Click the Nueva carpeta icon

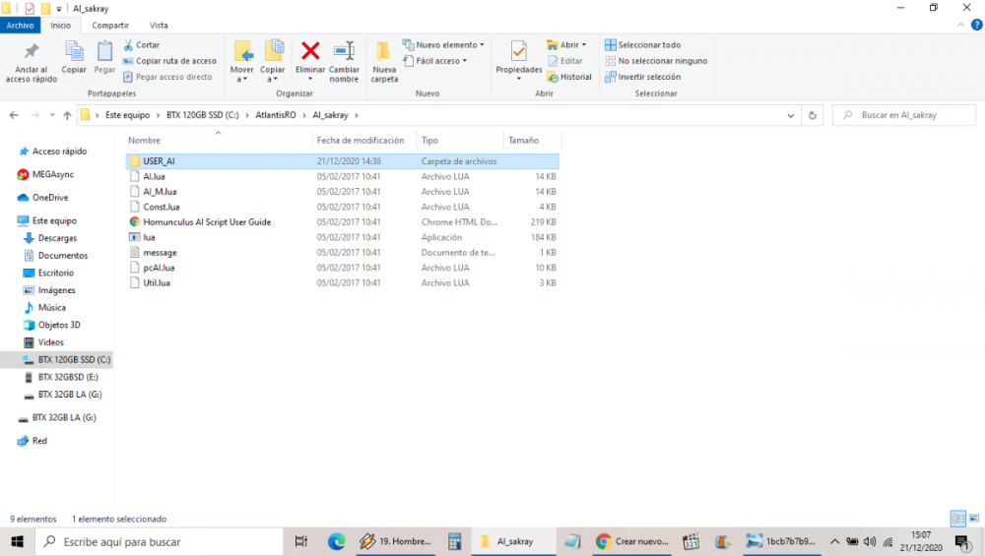coord(384,51)
